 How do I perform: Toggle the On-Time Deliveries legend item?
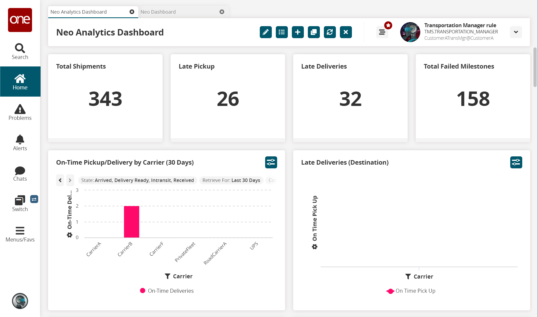(x=166, y=291)
